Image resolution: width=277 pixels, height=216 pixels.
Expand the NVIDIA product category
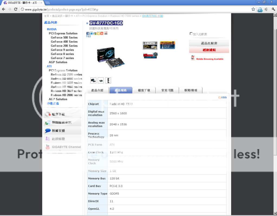[x=52, y=29]
